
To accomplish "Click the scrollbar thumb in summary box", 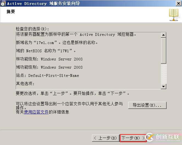I will (163, 51).
